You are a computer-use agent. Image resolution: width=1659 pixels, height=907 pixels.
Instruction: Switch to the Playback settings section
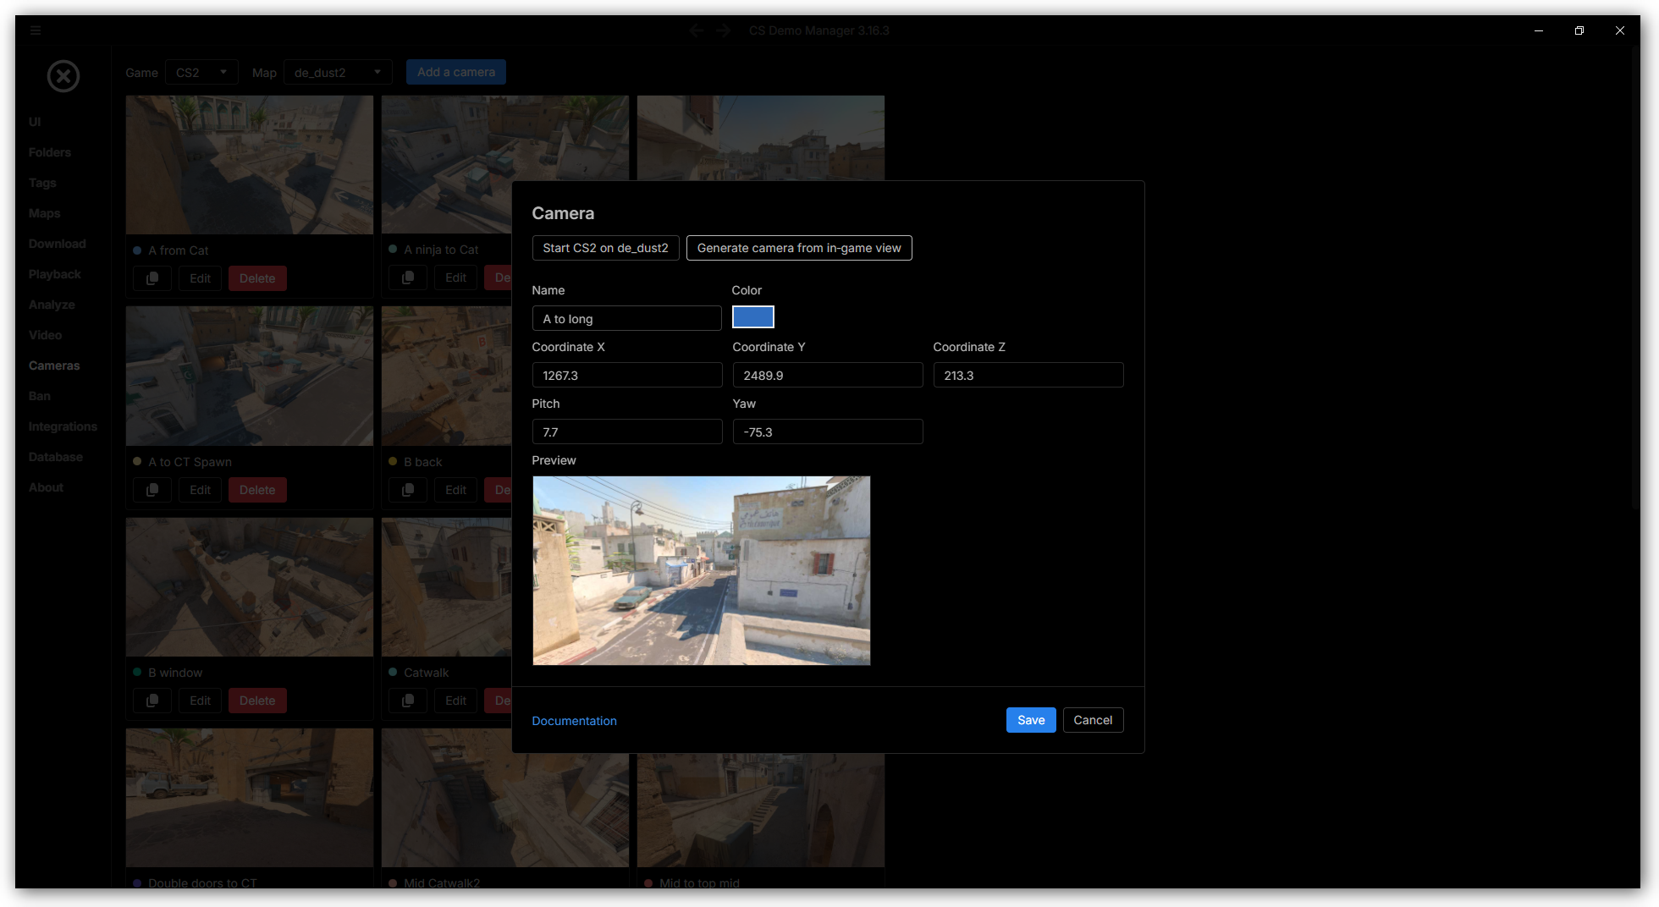pyautogui.click(x=55, y=274)
